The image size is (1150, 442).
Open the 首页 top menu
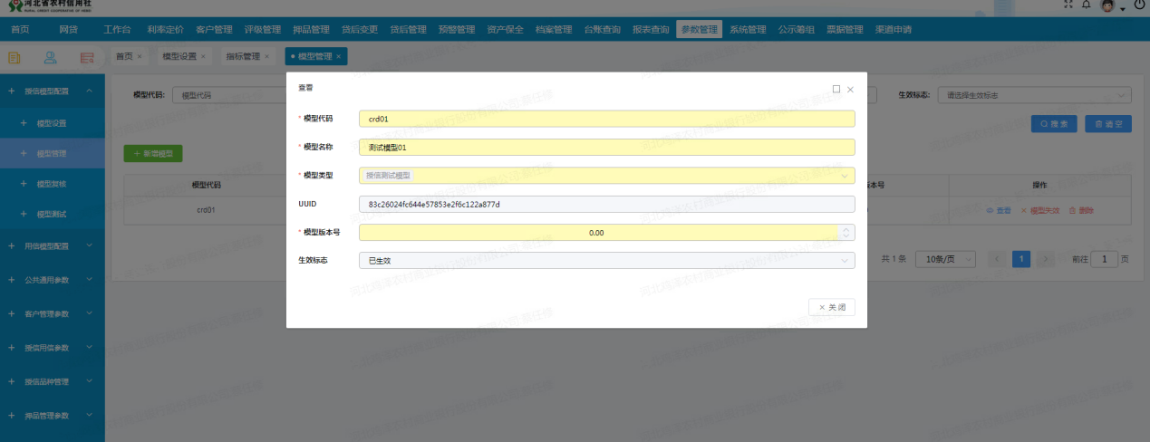pos(20,30)
